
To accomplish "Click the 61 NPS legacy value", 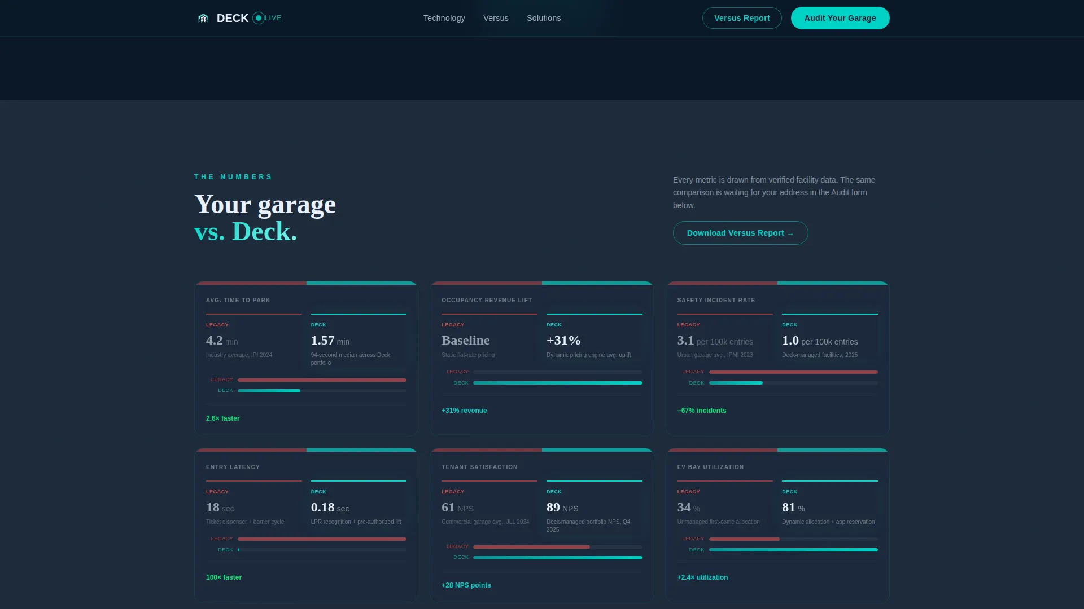I will tap(457, 507).
